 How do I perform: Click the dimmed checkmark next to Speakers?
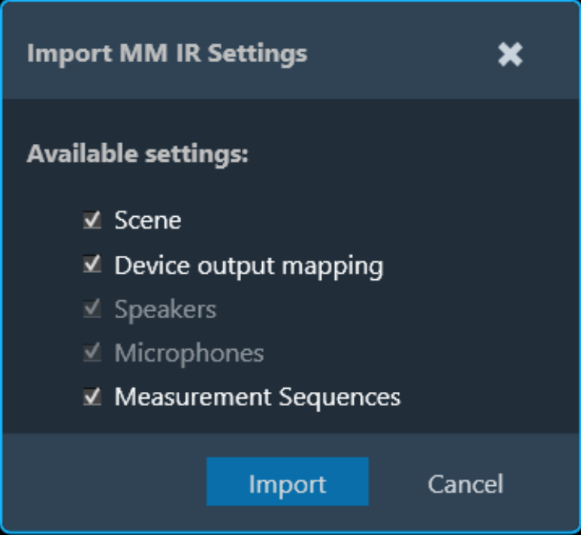pos(93,309)
